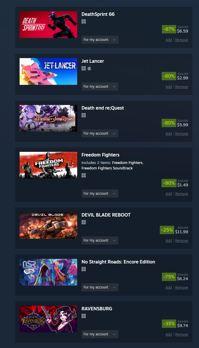
Task: Click the Windows icon under No Straight Roads
Action: pos(84,269)
